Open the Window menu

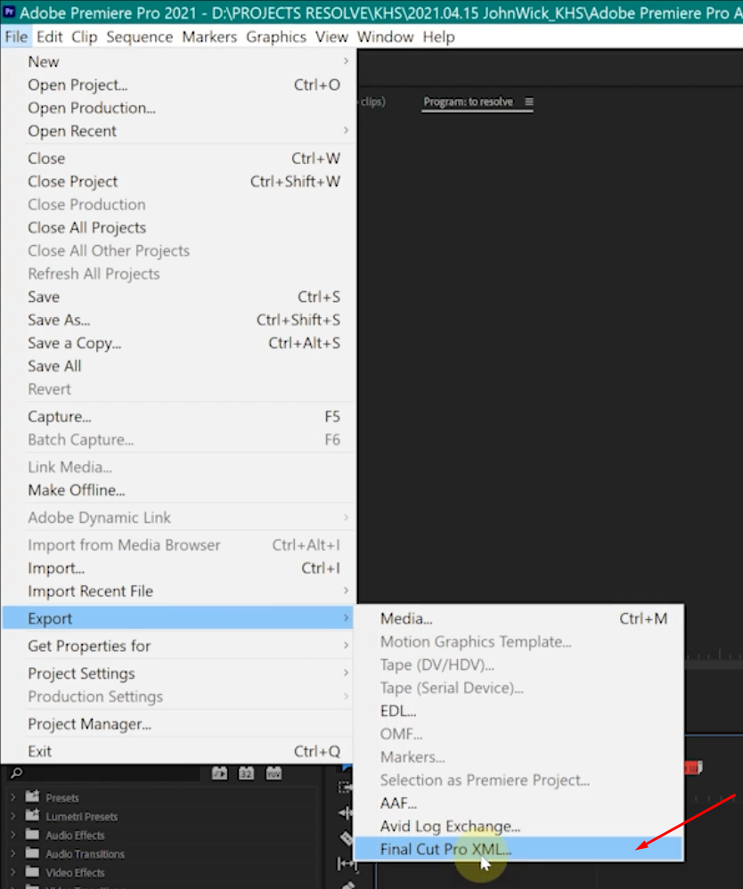tap(385, 37)
